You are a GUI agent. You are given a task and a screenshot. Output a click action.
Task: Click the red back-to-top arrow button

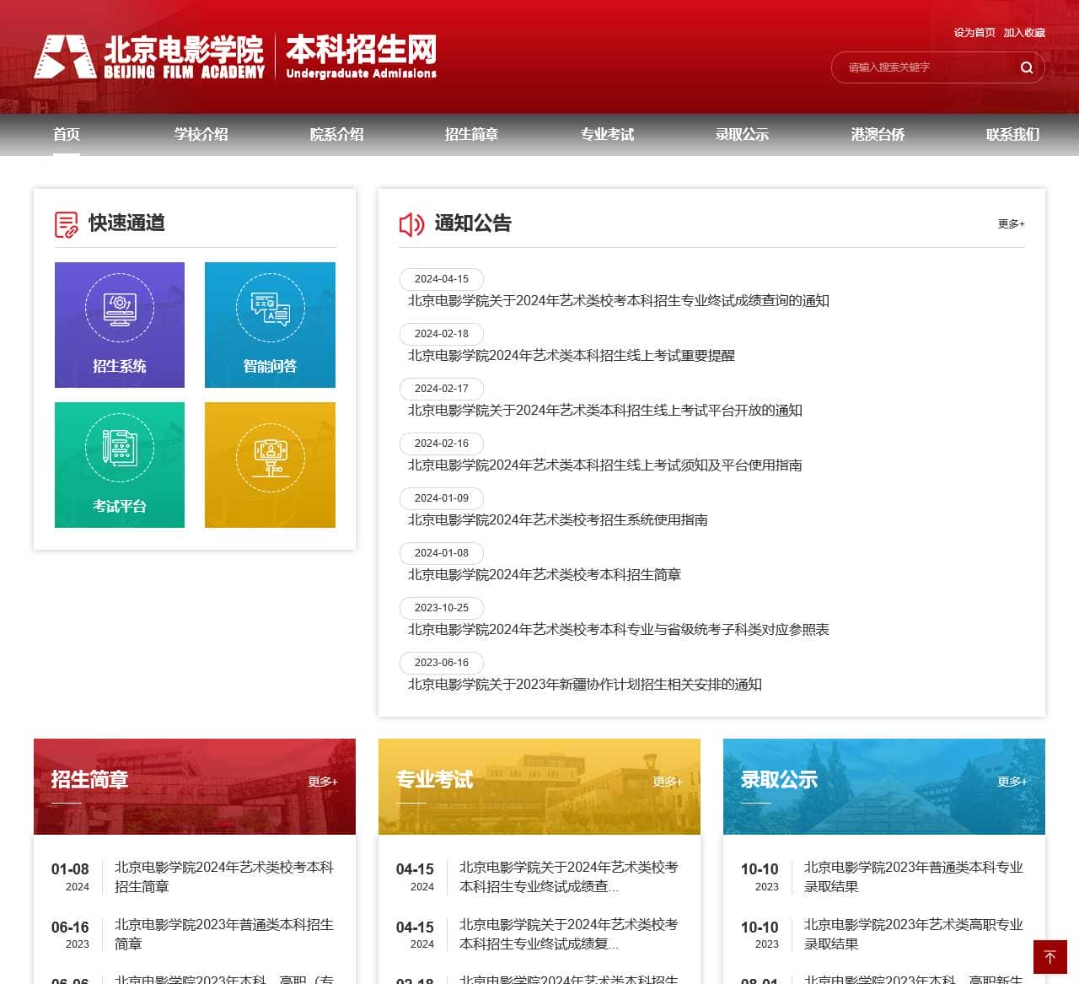1050,957
